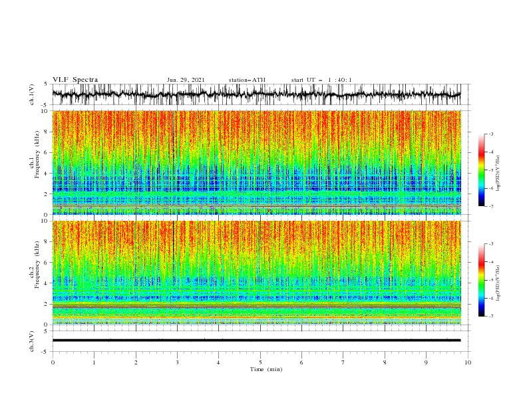Viewport: 527px width, 407px height.
Task: Click the "VLF Spectra" title text
Action: coord(75,80)
